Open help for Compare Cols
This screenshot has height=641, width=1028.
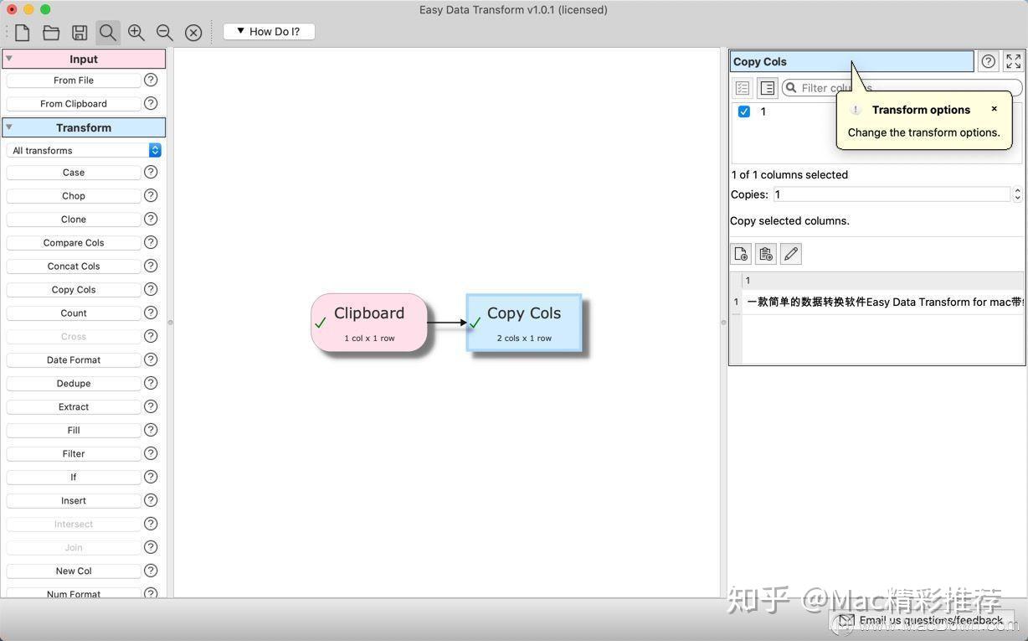coord(151,242)
